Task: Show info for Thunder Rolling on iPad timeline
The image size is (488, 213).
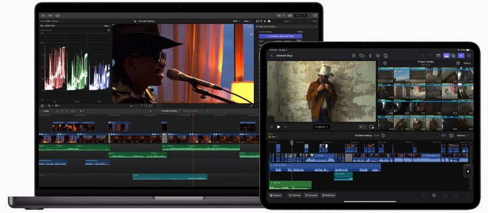Action: [383, 135]
